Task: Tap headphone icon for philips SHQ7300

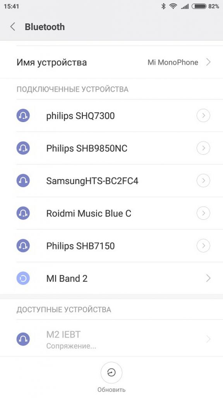Action: pyautogui.click(x=23, y=116)
